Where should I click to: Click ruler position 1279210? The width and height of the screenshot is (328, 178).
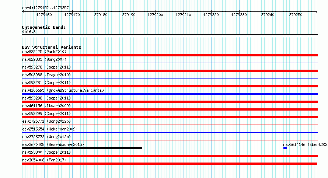point(183,15)
